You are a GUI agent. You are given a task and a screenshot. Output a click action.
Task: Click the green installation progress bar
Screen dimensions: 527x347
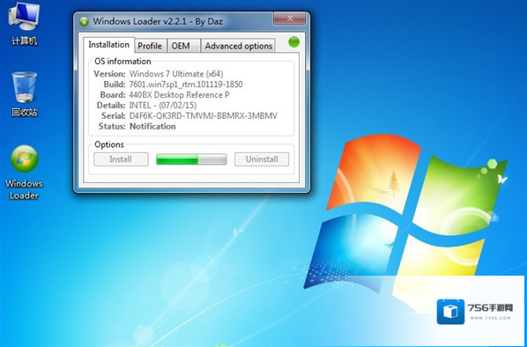(191, 159)
